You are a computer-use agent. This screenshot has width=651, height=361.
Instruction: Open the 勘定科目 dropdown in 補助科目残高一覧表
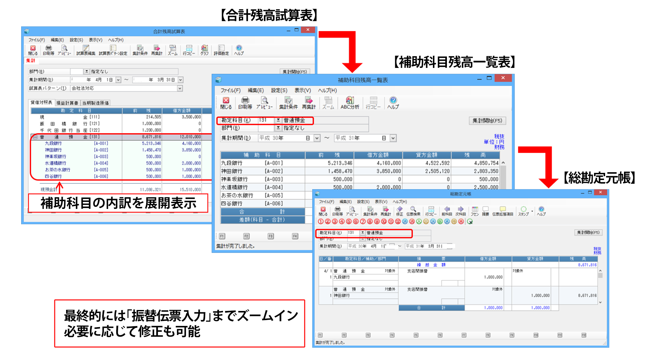pyautogui.click(x=278, y=120)
